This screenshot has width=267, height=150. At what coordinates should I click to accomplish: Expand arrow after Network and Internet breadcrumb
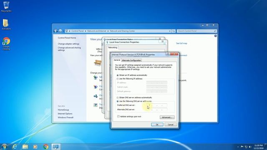[108, 31]
